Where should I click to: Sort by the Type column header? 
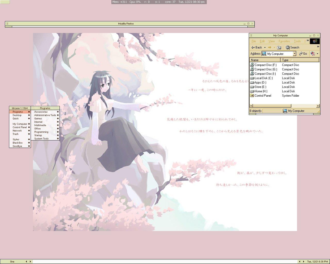[x=300, y=60]
